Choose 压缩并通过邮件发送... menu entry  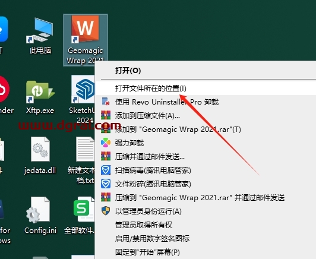[x=206, y=157]
